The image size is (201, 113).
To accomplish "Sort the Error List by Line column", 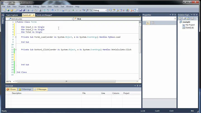I will 106,93.
